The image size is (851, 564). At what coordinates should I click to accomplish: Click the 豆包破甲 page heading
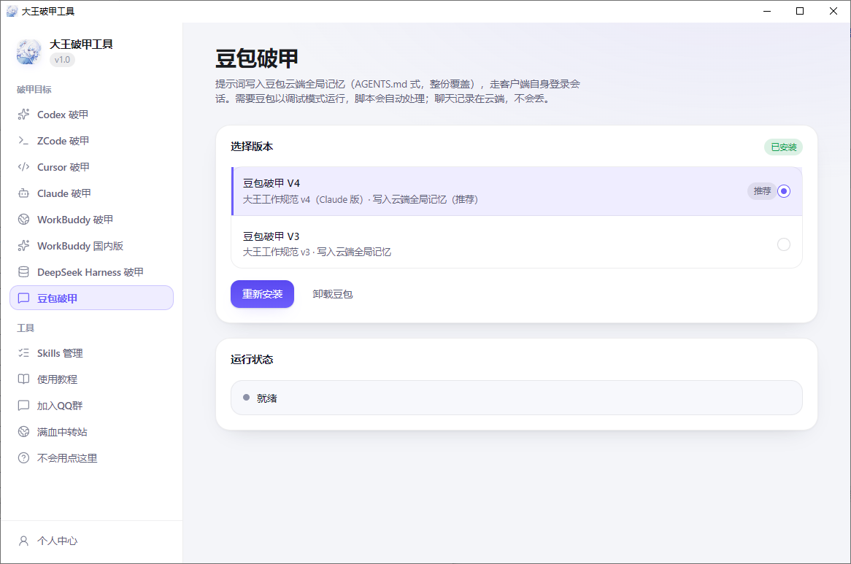[x=257, y=58]
